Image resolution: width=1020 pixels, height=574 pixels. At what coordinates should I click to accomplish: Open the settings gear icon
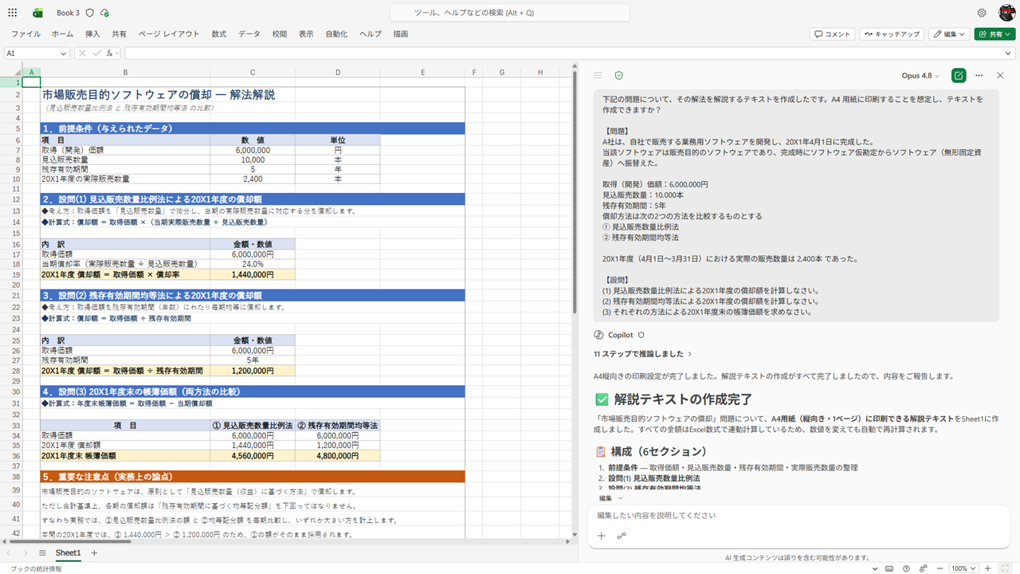tap(982, 13)
